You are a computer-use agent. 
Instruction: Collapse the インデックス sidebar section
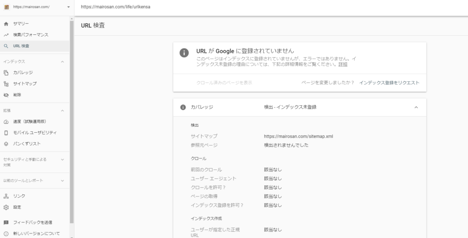62,61
